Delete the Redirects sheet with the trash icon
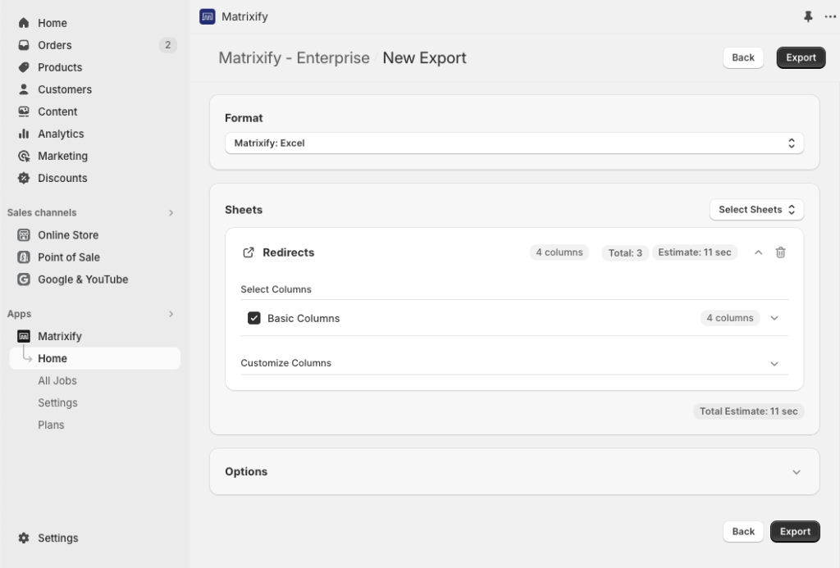 click(780, 252)
